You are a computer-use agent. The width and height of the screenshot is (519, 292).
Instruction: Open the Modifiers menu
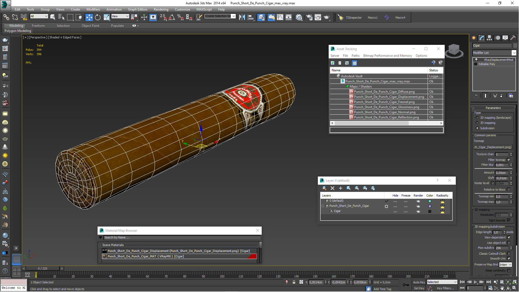(93, 9)
